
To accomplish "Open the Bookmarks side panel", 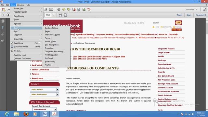I will 3,27.
